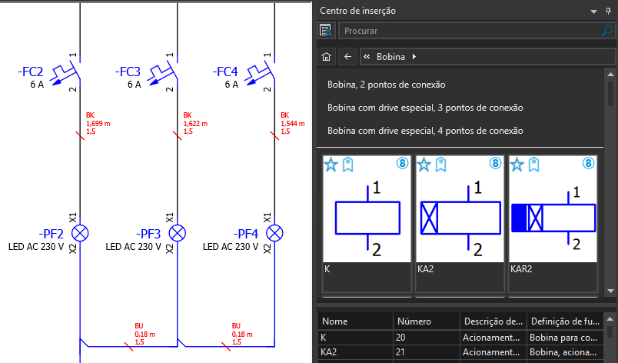
Task: Toggle favorite star on KA2 symbol
Action: (x=424, y=164)
